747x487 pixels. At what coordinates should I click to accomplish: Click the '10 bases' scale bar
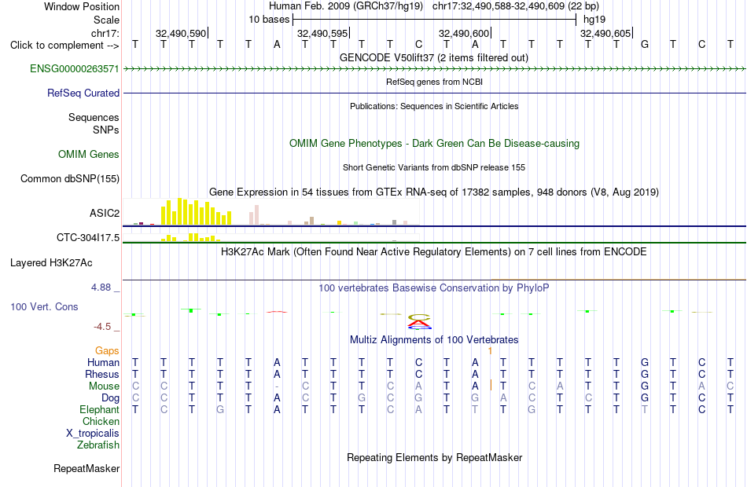tap(435, 20)
